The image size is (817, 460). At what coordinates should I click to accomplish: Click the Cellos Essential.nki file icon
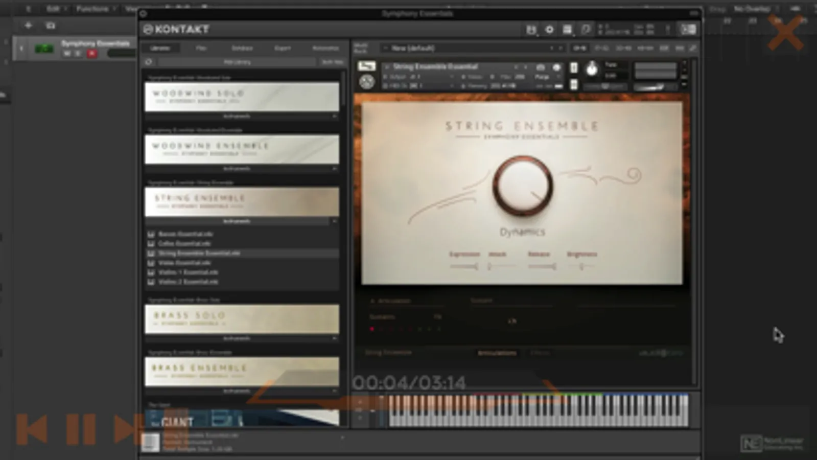tap(151, 244)
